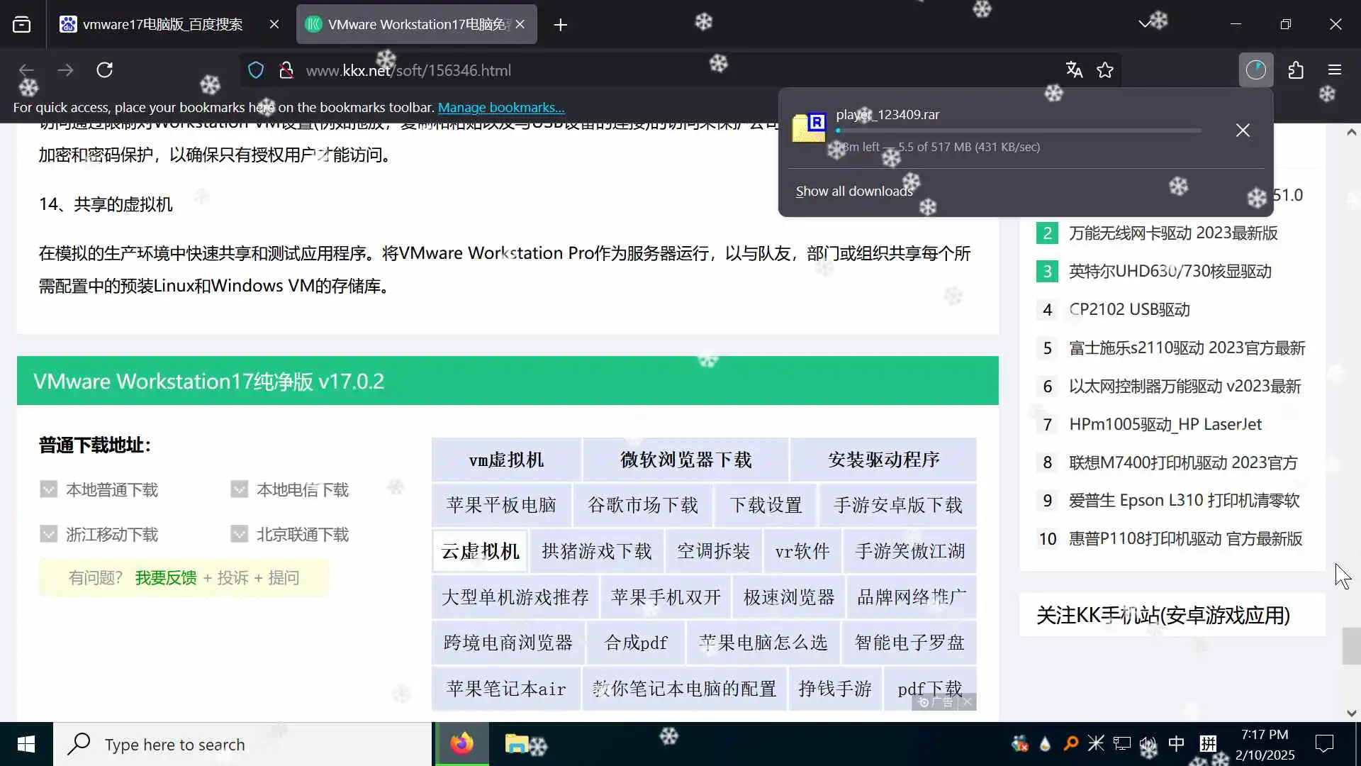This screenshot has width=1361, height=766.
Task: Open the Firefox hamburger application menu
Action: click(x=1335, y=70)
